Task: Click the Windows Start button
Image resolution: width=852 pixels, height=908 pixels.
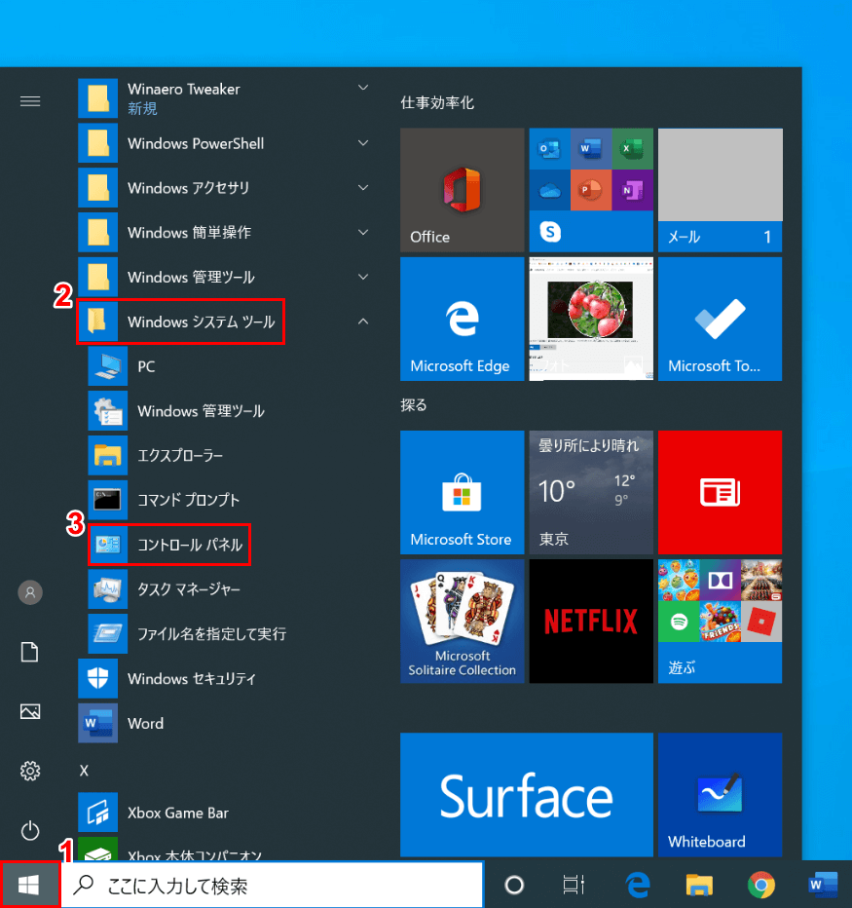Action: point(29,885)
